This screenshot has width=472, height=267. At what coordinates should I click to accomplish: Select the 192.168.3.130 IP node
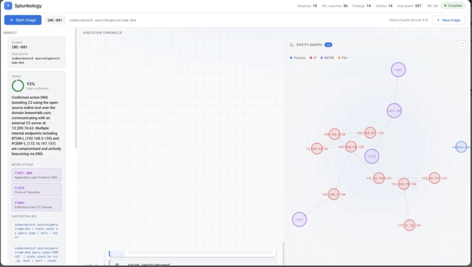click(334, 194)
